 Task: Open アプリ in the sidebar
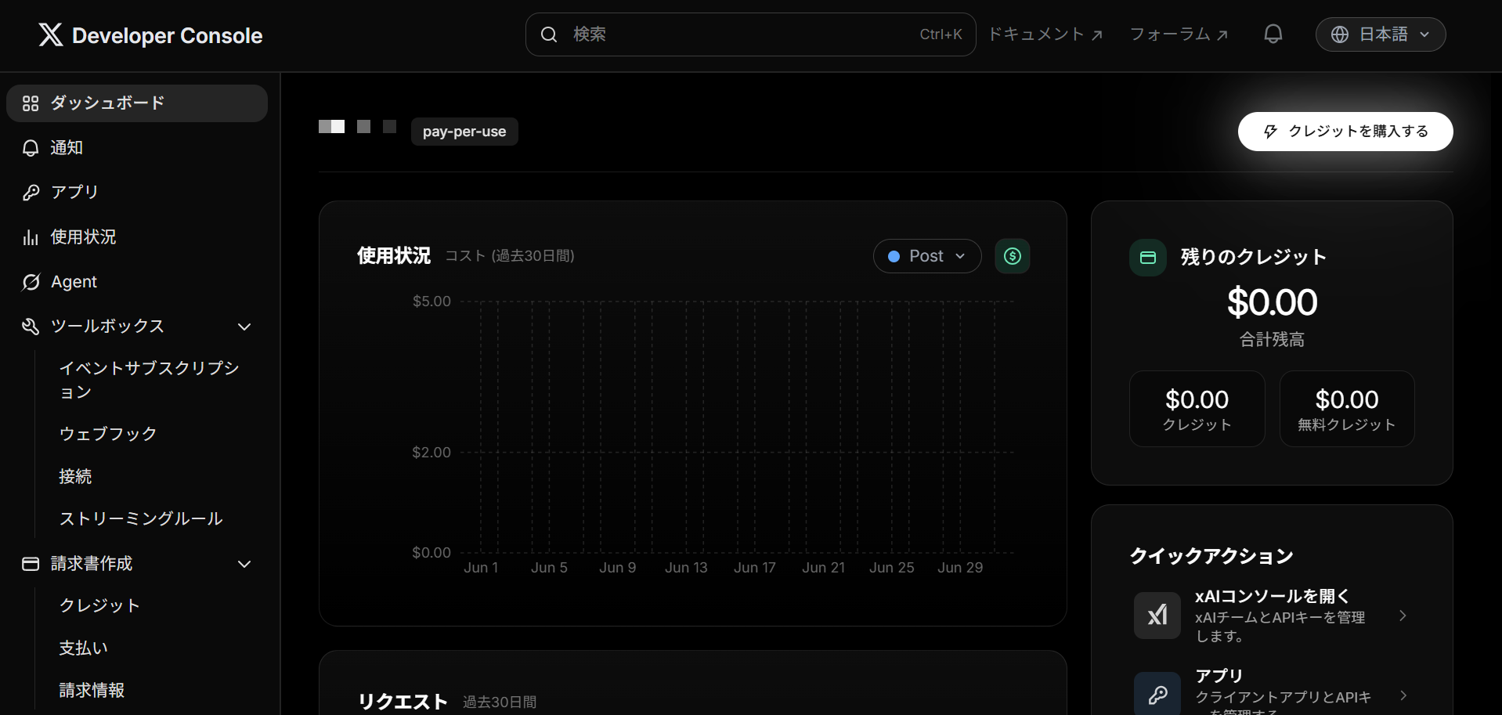[x=137, y=193]
